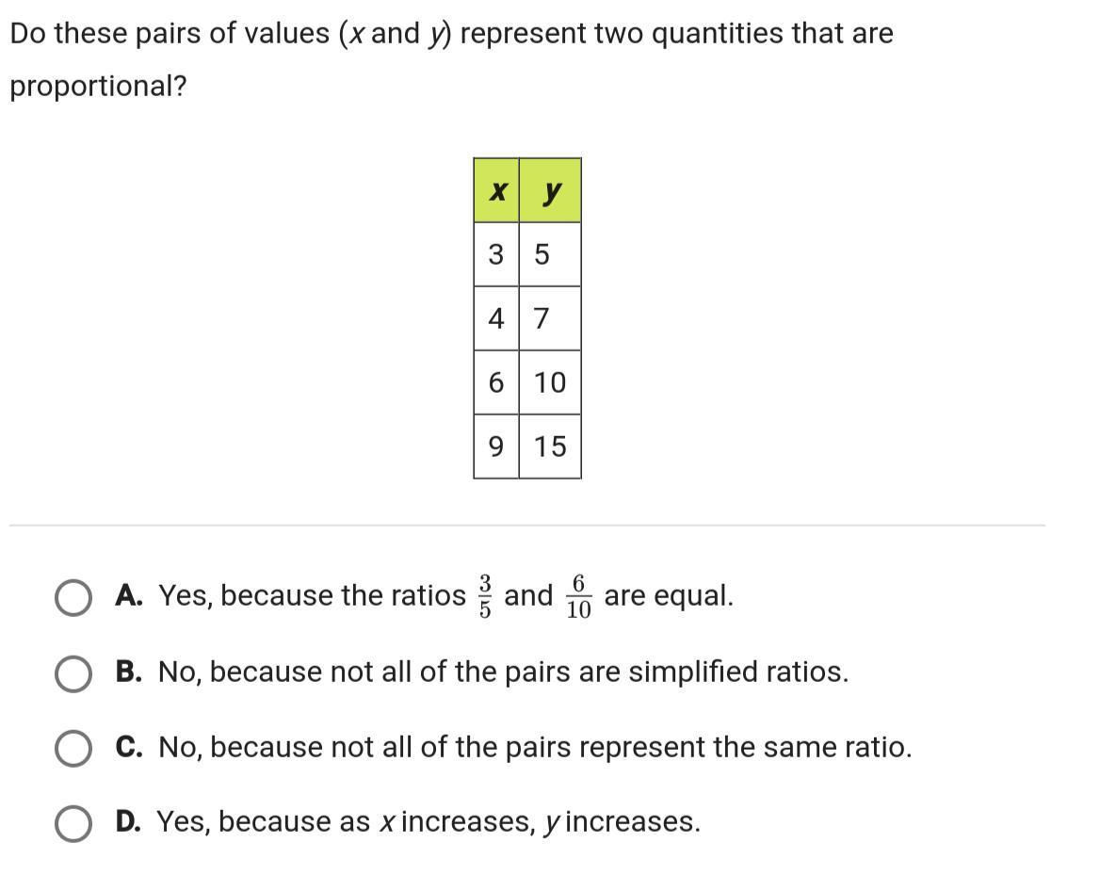This screenshot has width=1100, height=891.
Task: Select radio button for option B
Action: pos(73,672)
